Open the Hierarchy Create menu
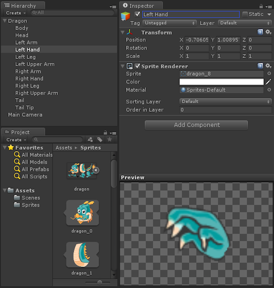The image size is (274, 288). click(16, 13)
